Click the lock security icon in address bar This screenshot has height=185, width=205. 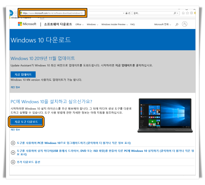point(126,13)
